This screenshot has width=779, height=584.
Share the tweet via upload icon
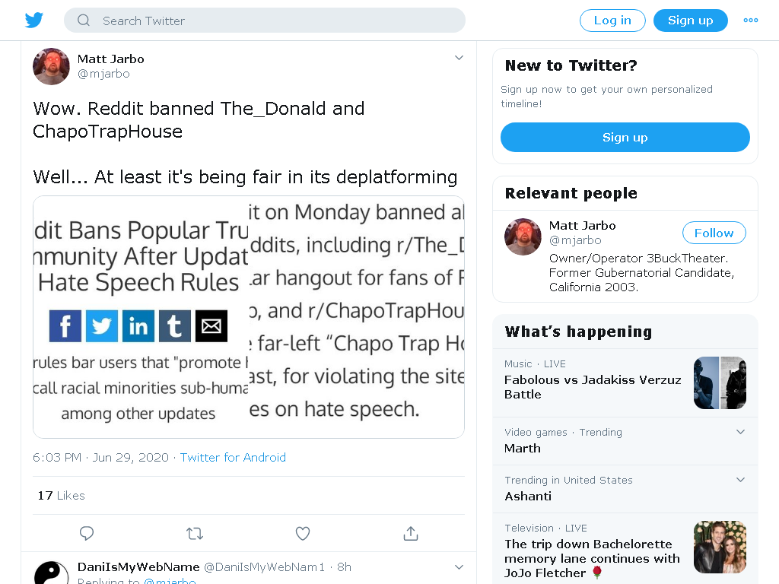(x=411, y=533)
